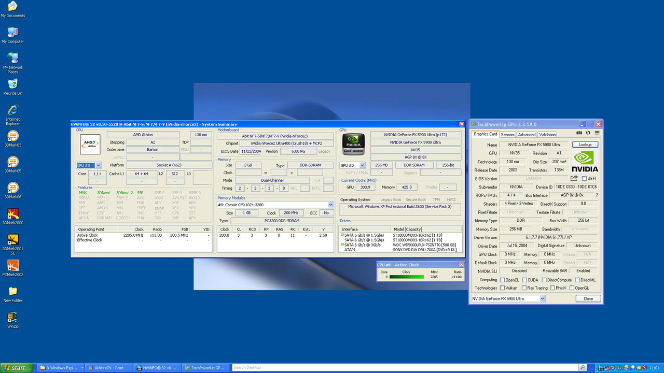Open the GPU-Z graphics card selector dropdown
The image size is (664, 373).
pos(543,298)
